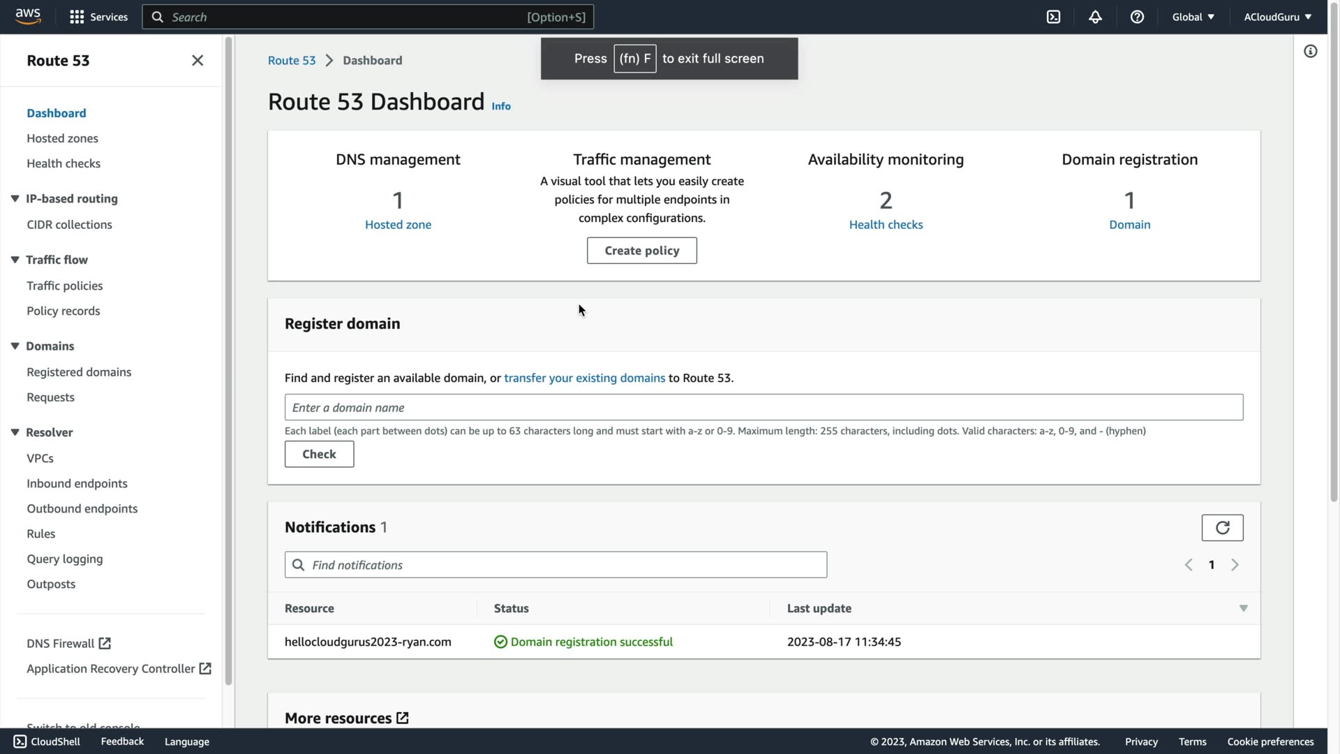
Task: Open the CloudShell icon in top bar
Action: [1053, 17]
